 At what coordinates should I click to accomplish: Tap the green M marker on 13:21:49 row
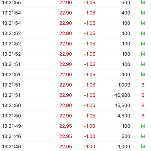point(143,126)
